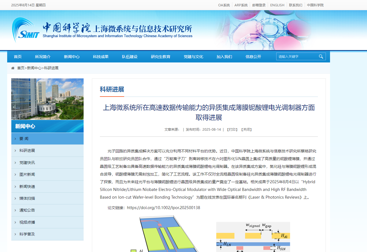The height and width of the screenshot is (252, 367).
Task: Visit the 中国科学院 link
Action: (315, 5)
